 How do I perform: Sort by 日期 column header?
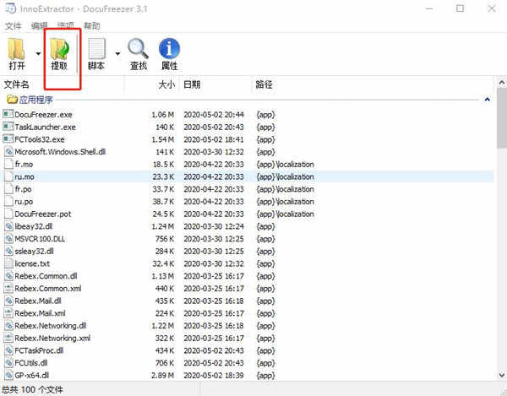point(192,84)
